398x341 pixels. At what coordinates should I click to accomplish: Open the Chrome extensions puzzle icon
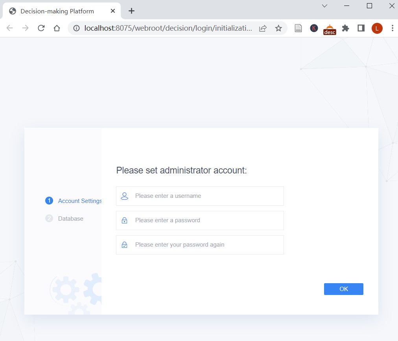[345, 28]
